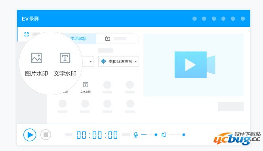The width and height of the screenshot is (263, 151).
Task: Stop recording with the gray stop button
Action: pyautogui.click(x=46, y=134)
